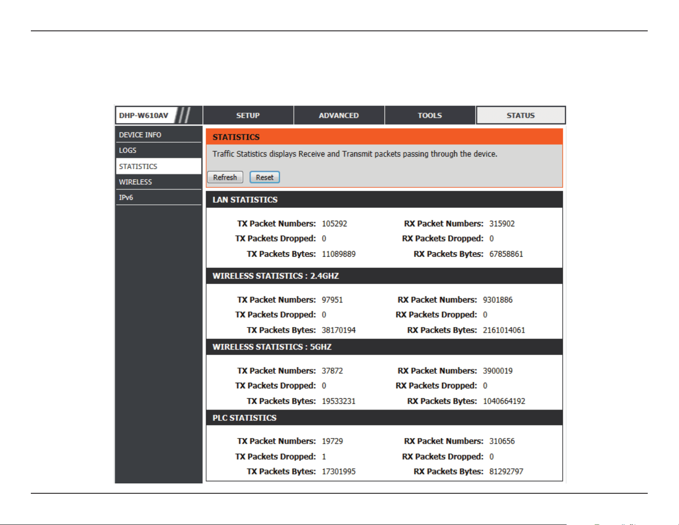Open the ADVANCED tab
Screen dimensions: 679x525
339,115
